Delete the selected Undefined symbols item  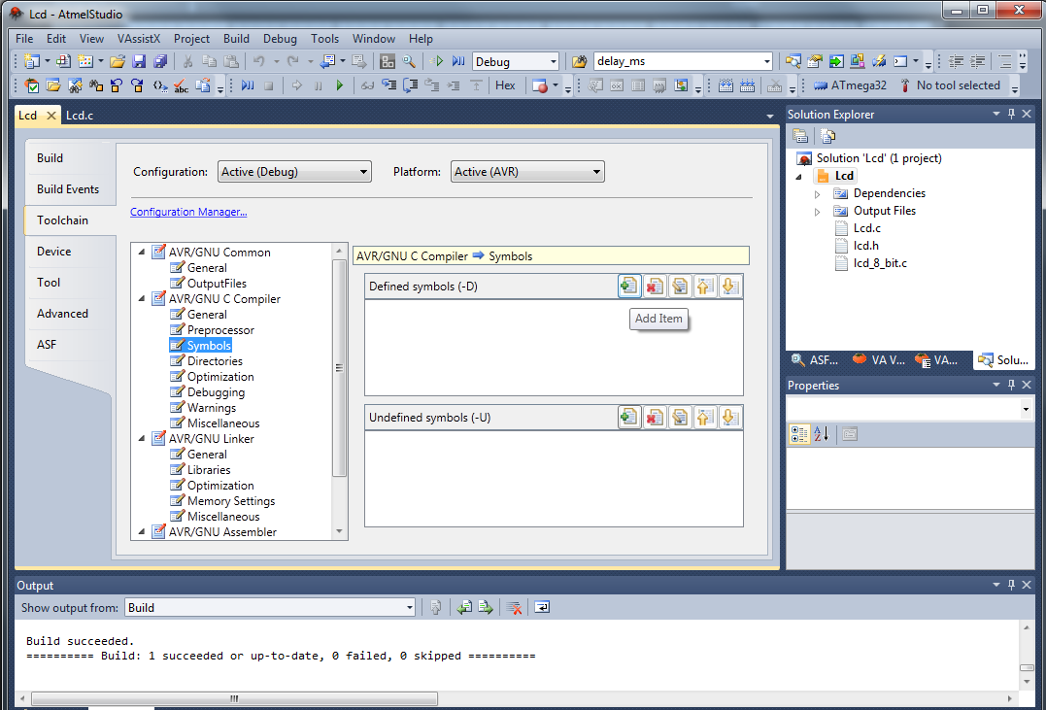[655, 417]
